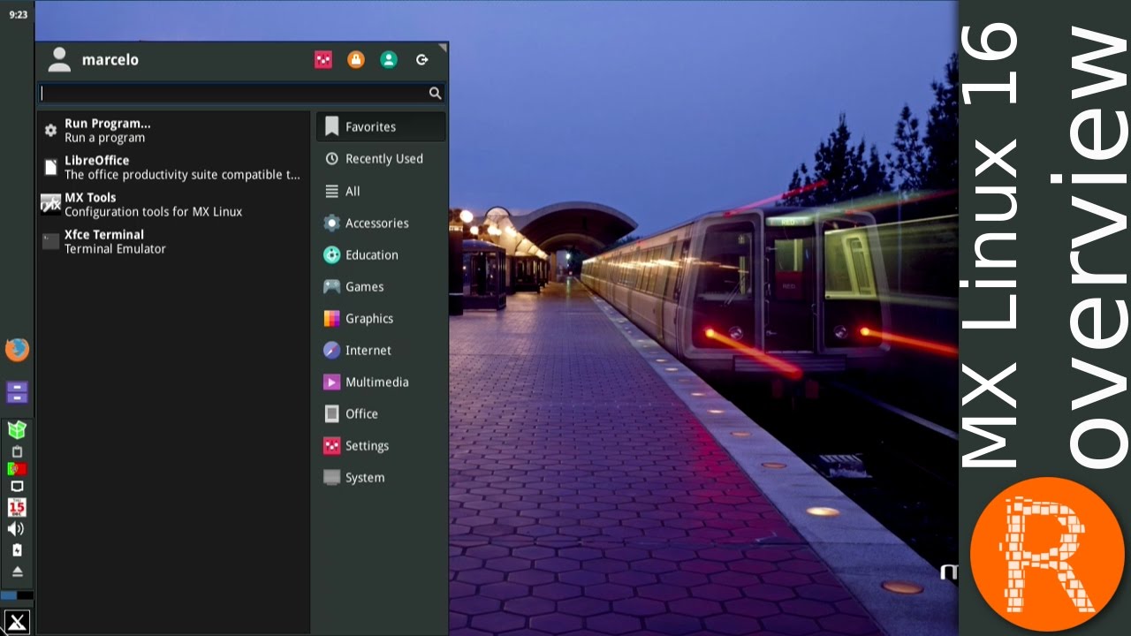Image resolution: width=1131 pixels, height=636 pixels.
Task: Click the 9:23 panel clock
Action: tap(18, 15)
